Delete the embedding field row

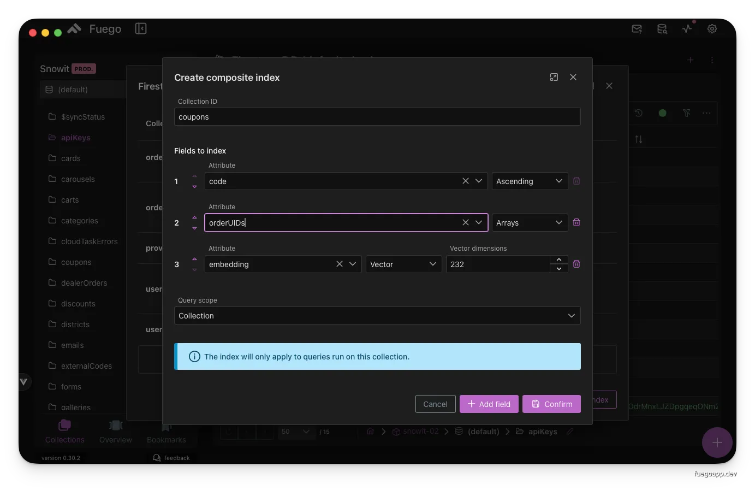coord(576,264)
